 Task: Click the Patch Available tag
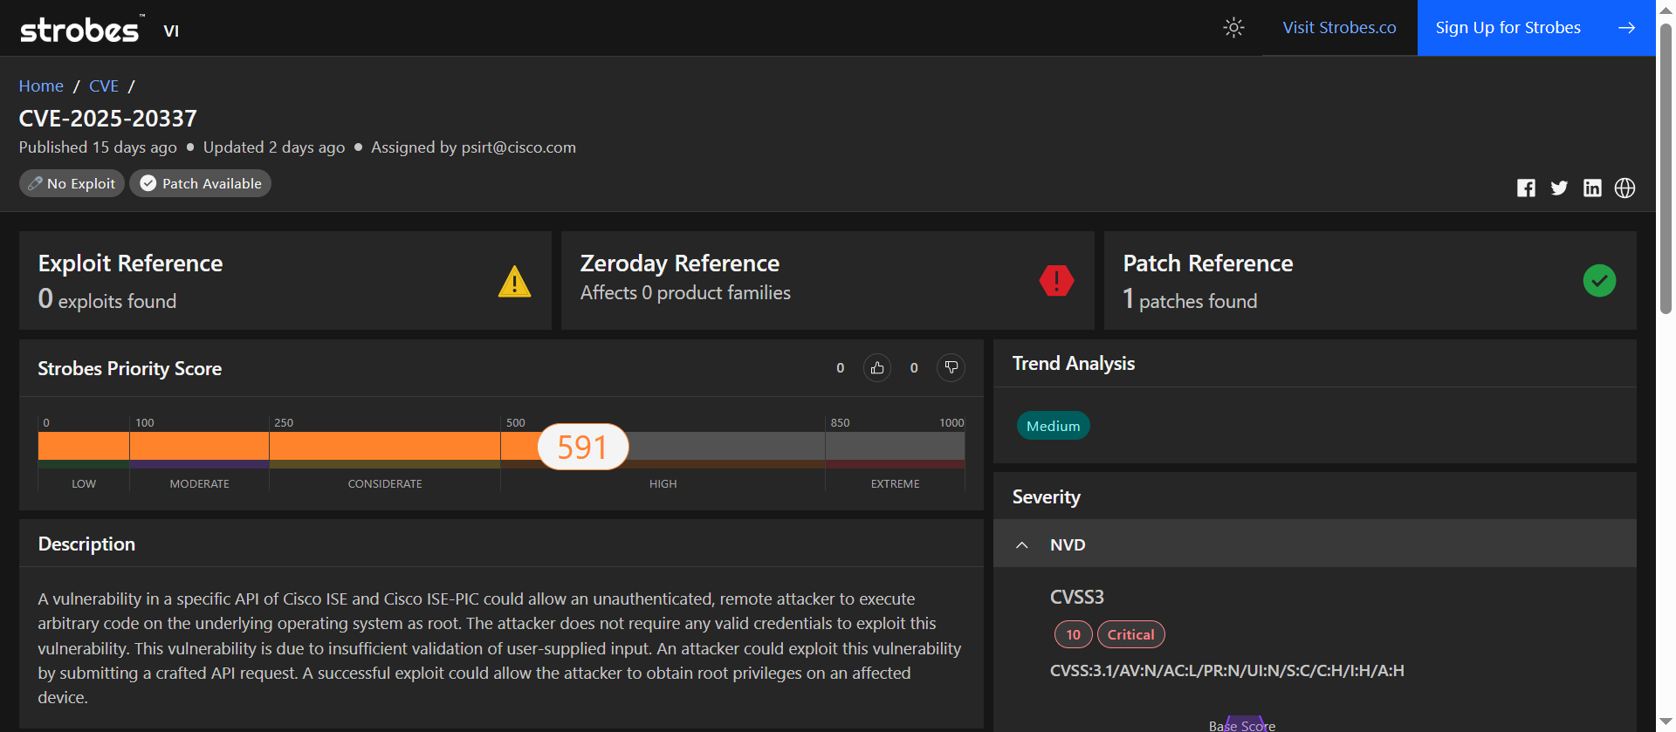pyautogui.click(x=200, y=183)
